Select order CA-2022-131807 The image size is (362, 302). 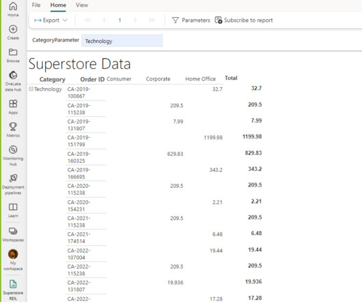tap(79, 286)
